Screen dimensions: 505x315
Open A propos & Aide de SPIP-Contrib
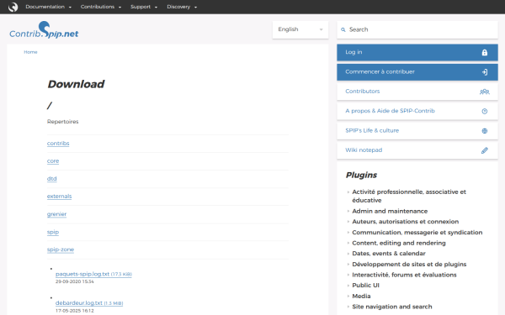(417, 111)
